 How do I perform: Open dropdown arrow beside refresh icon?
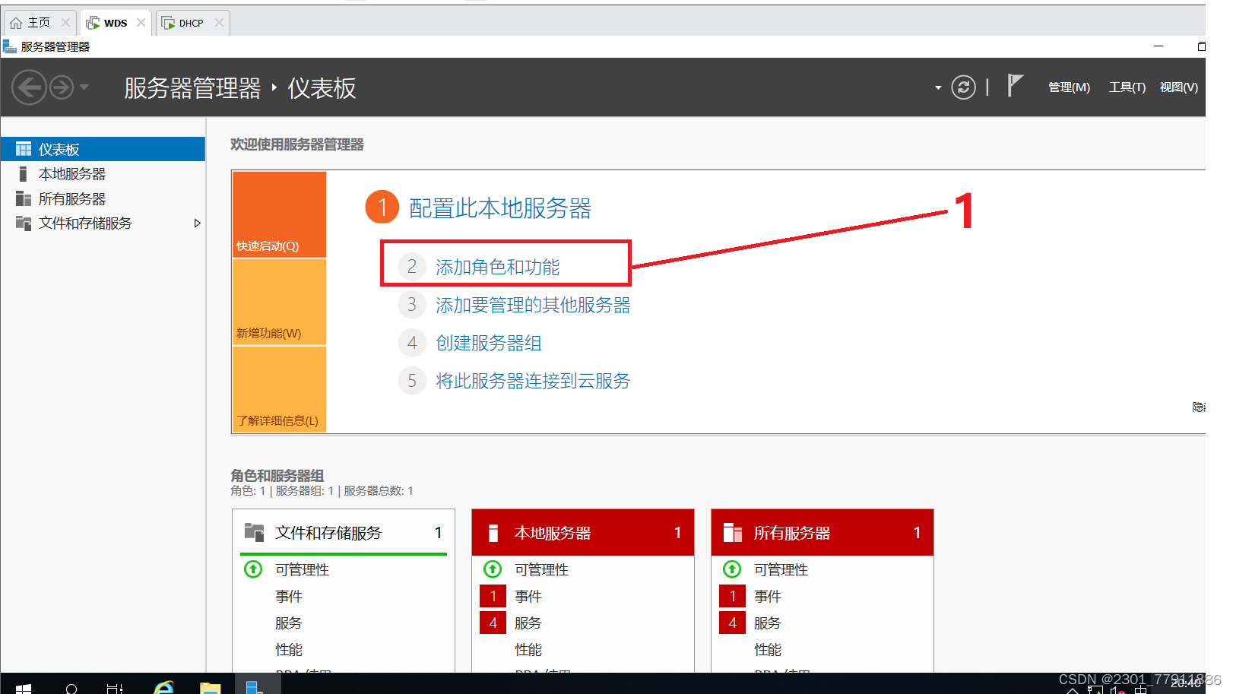click(938, 88)
